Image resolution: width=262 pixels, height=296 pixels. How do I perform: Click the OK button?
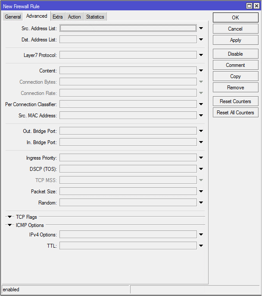(x=235, y=18)
